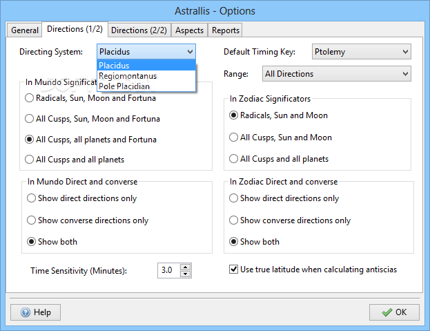Select In Mundo All Cusps, Sun, Moon and Fortuna
Image resolution: width=430 pixels, height=331 pixels.
(92, 119)
